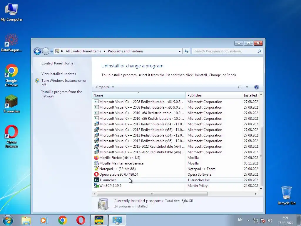This screenshot has height=226, width=301.
Task: Click All Control Panel Items breadcrumb
Action: (83, 51)
